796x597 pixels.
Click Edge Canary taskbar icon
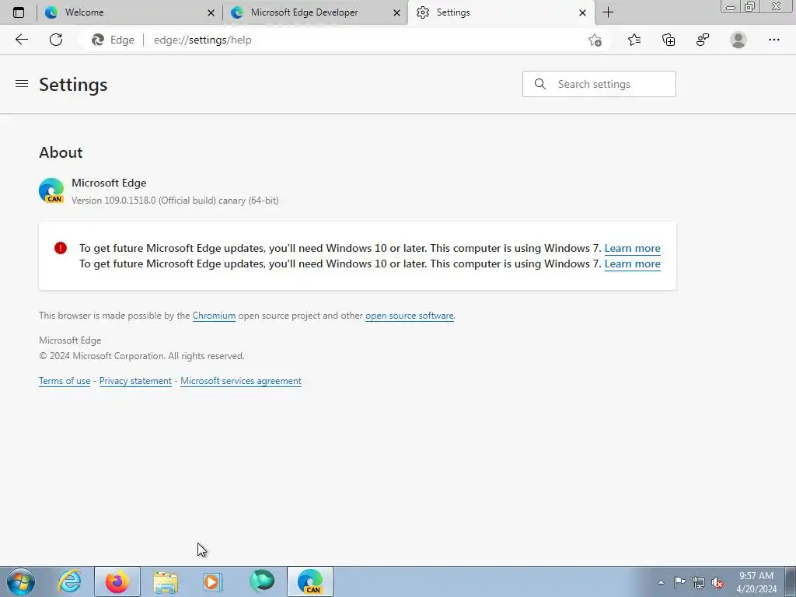click(310, 581)
